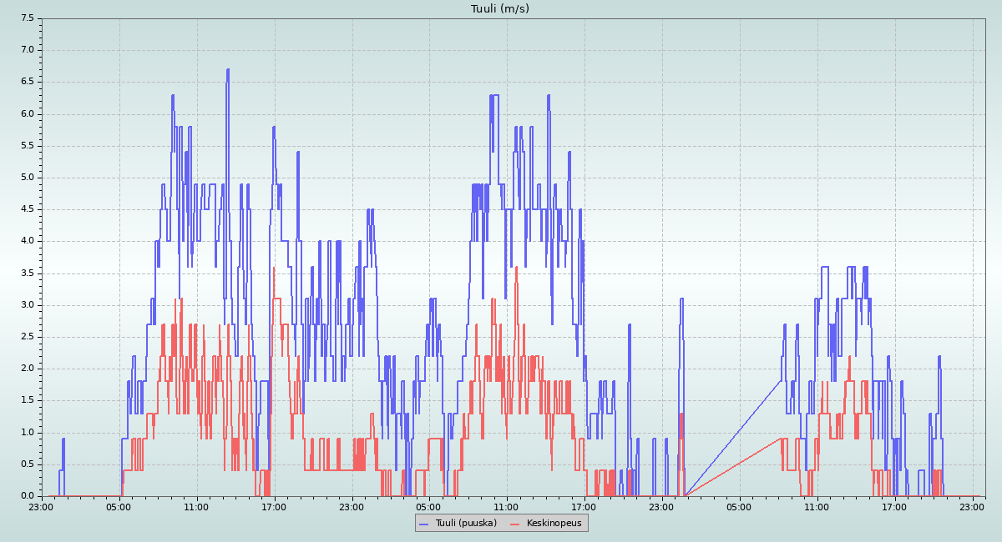Click the leftmost 23:00 time axis label
Screen dimensions: 1002x542
coord(42,506)
